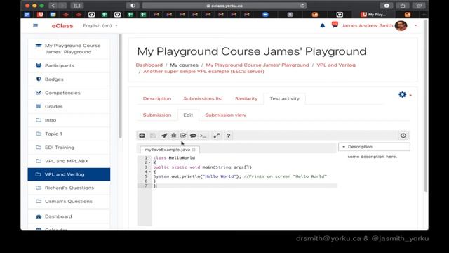This screenshot has height=253, width=449.
Task: Switch to the Submissions list tab
Action: (x=203, y=98)
